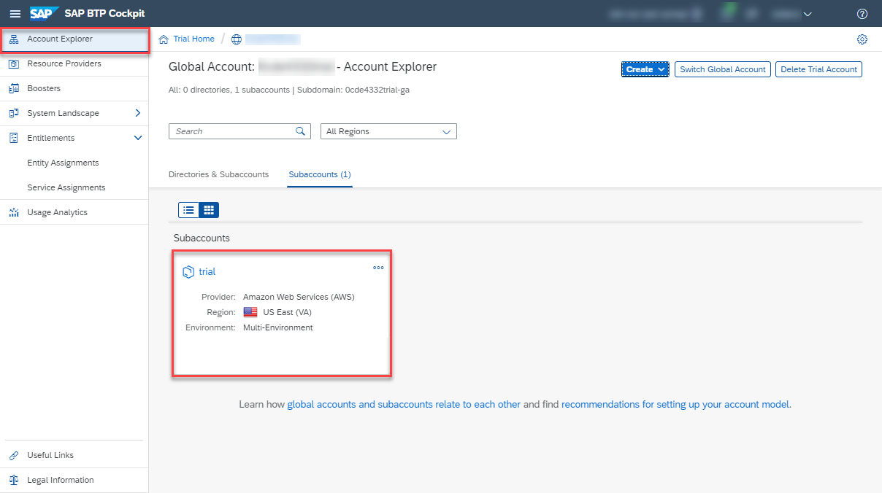Open recommendations for account model link
882x493 pixels.
[x=676, y=404]
